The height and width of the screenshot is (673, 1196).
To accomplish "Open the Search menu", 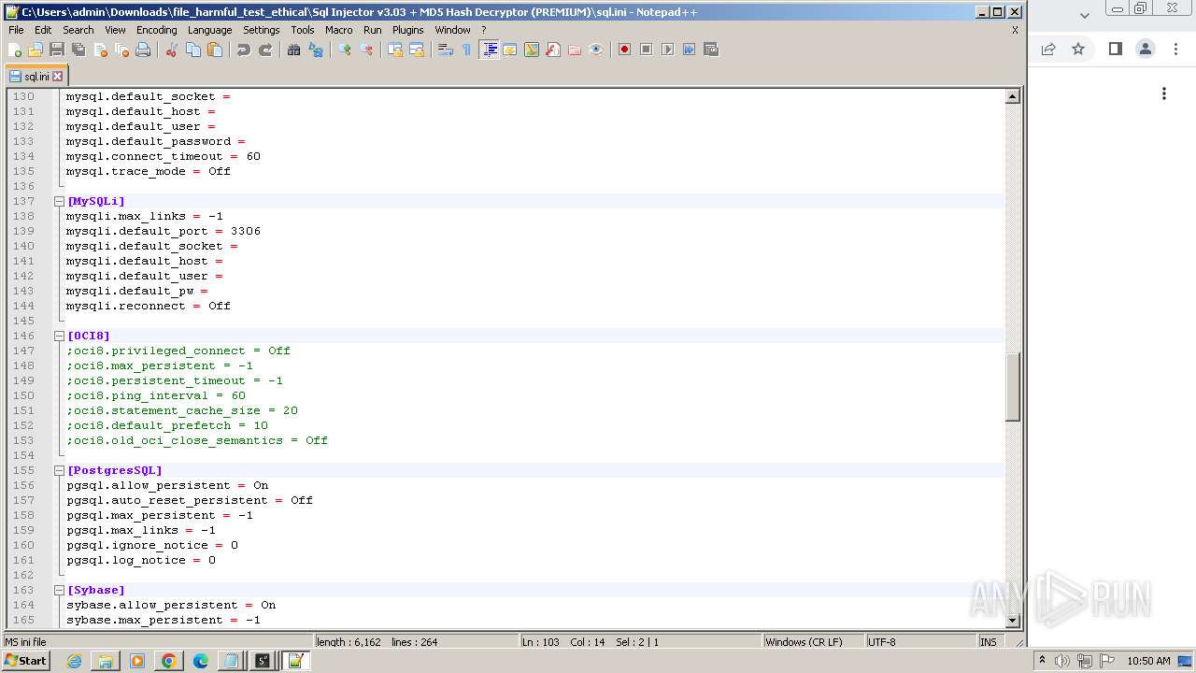I will pyautogui.click(x=78, y=30).
